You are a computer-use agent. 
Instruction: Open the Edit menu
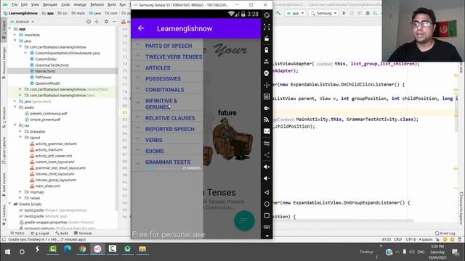coord(24,5)
